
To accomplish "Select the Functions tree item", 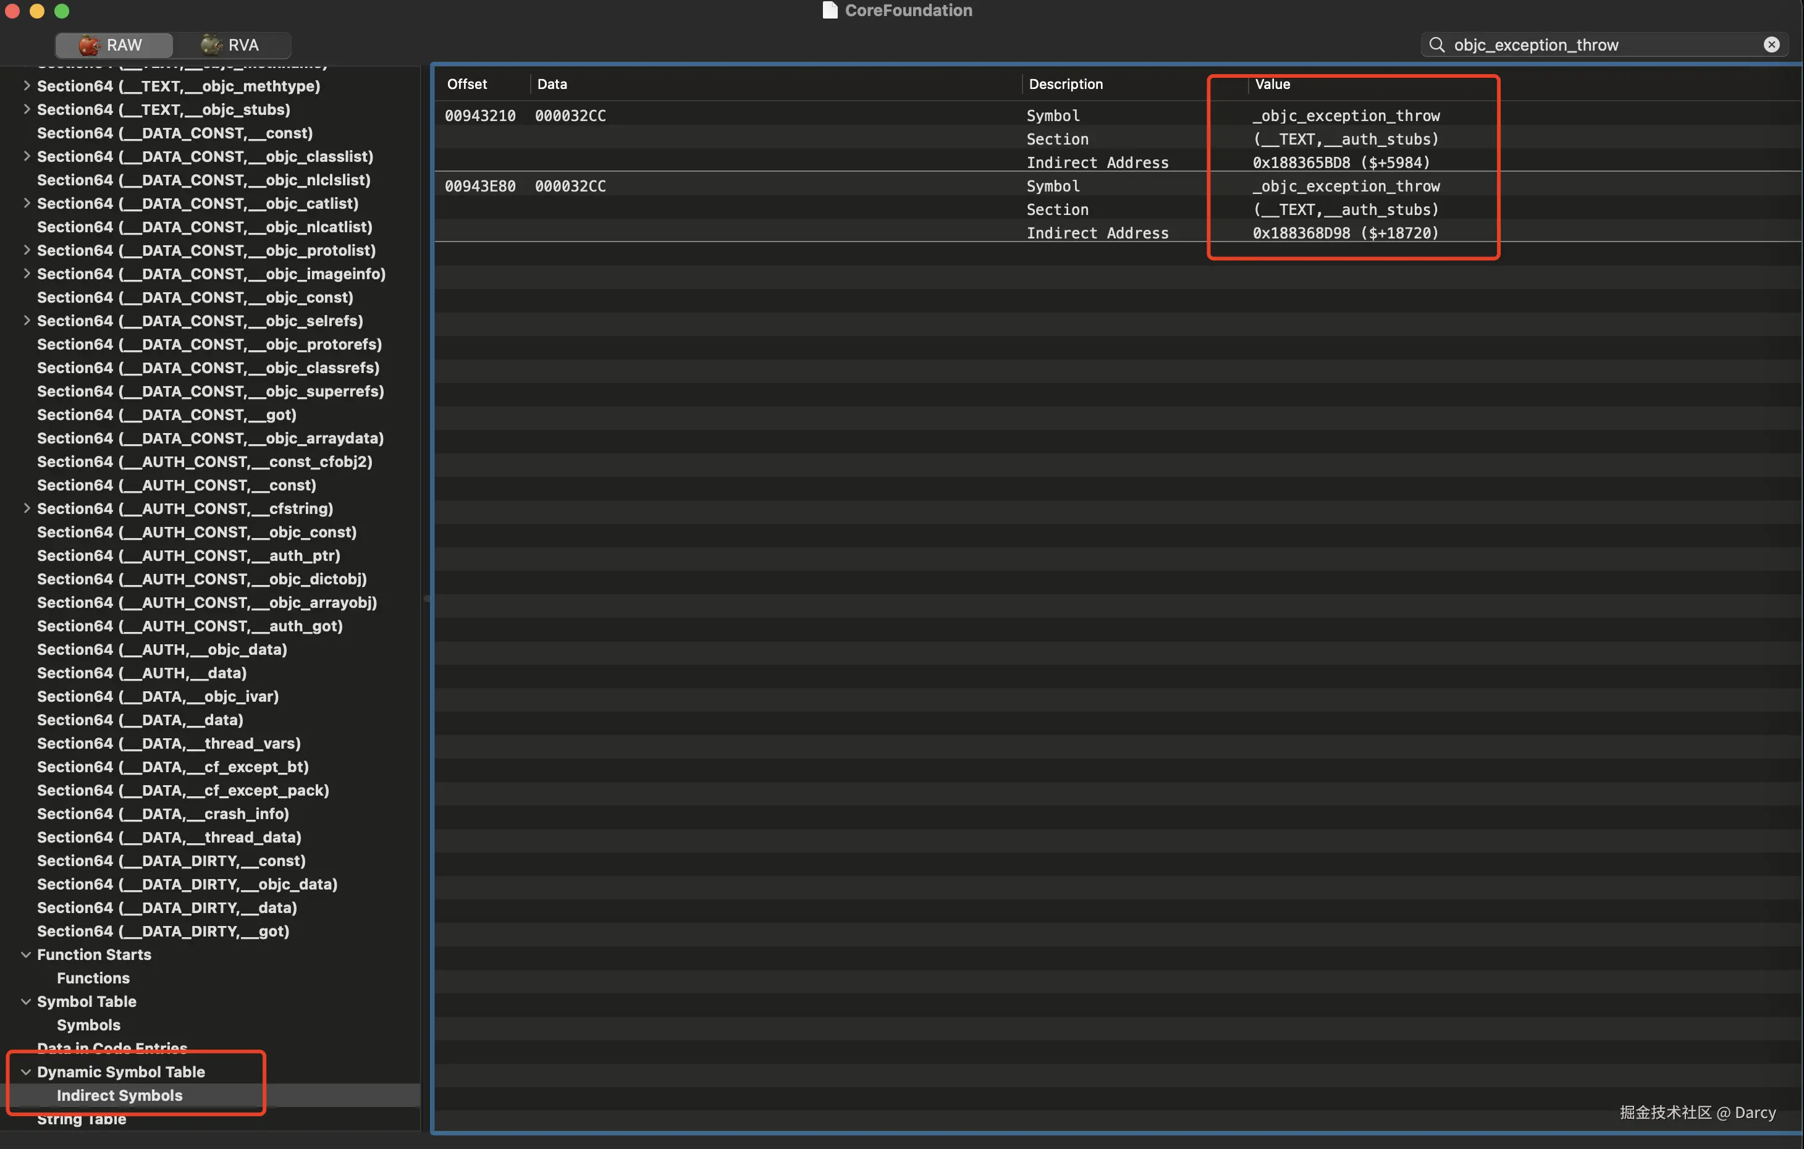I will (x=93, y=977).
